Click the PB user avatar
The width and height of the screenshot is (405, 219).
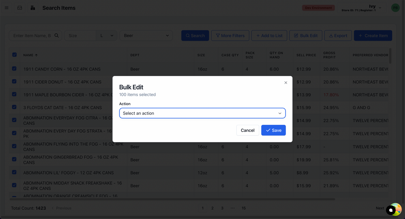tap(395, 8)
